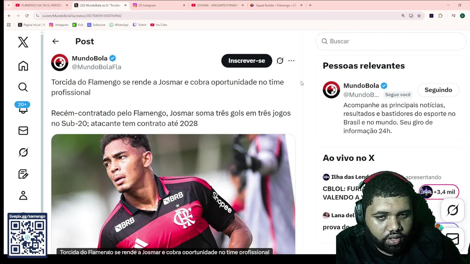Open Grok icon in left sidebar

(x=23, y=152)
